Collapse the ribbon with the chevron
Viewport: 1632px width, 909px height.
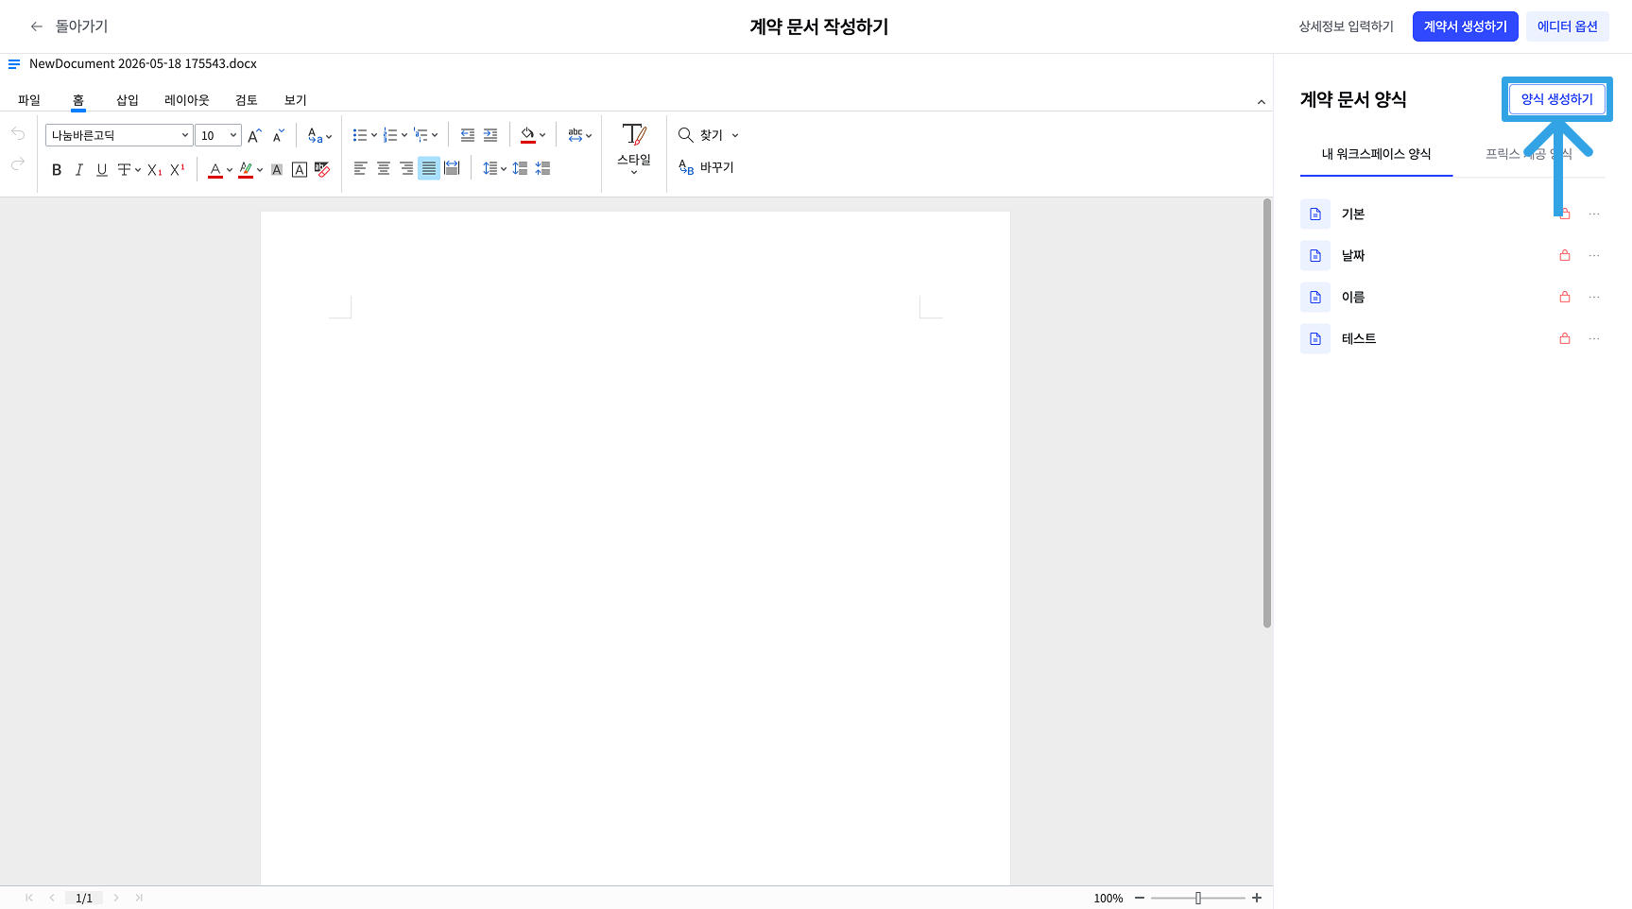click(x=1262, y=102)
